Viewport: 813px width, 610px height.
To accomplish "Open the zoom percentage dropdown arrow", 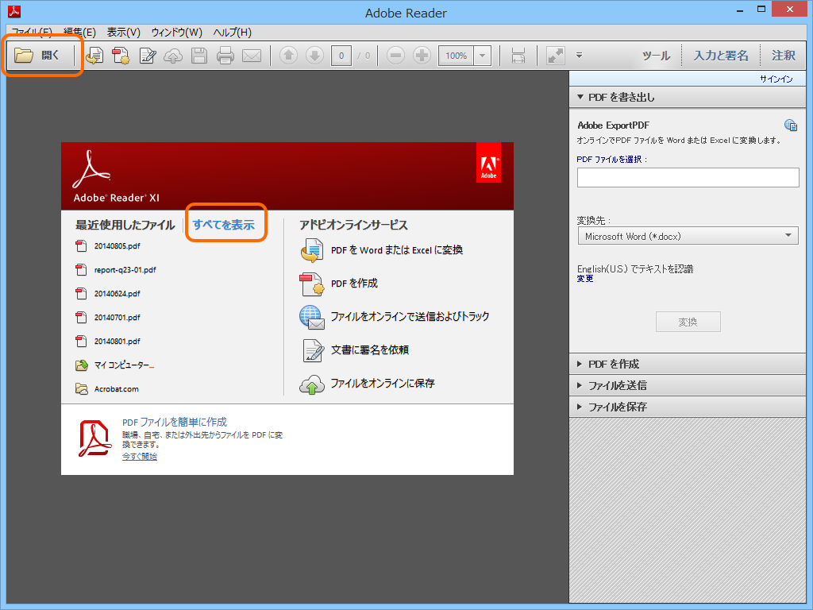I will pos(483,56).
